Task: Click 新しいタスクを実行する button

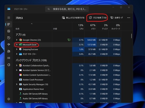Action: coord(73,18)
